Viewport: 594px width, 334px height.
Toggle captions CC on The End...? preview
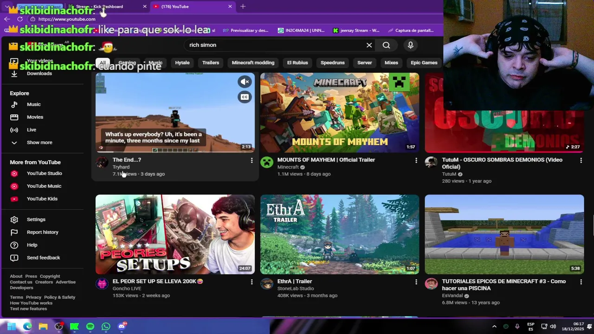[245, 97]
